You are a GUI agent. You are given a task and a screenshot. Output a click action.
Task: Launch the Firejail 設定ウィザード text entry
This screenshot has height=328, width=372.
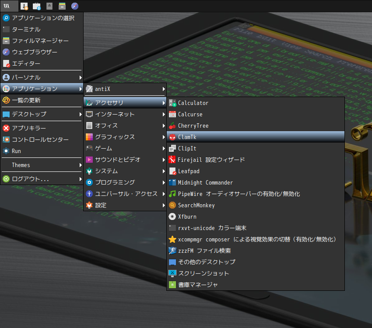click(x=211, y=160)
